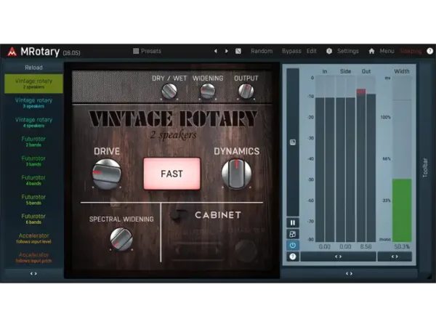Image resolution: width=436 pixels, height=327 pixels.
Task: Click the Side level meter
Action: [345, 160]
